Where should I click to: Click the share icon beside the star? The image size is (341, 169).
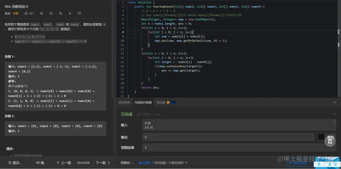point(51,13)
